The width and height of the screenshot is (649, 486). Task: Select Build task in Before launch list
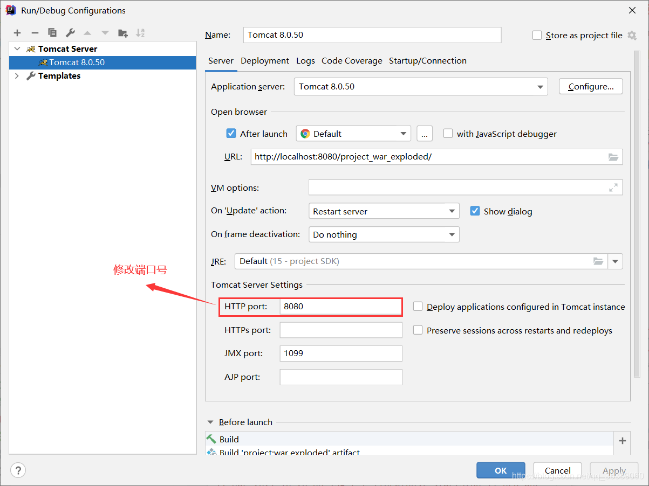pos(409,439)
